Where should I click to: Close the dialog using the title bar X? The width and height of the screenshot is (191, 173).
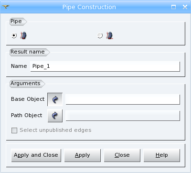pyautogui.click(x=185, y=7)
